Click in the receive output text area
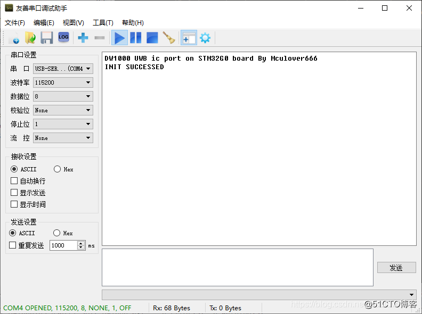422x314 pixels. pyautogui.click(x=259, y=148)
